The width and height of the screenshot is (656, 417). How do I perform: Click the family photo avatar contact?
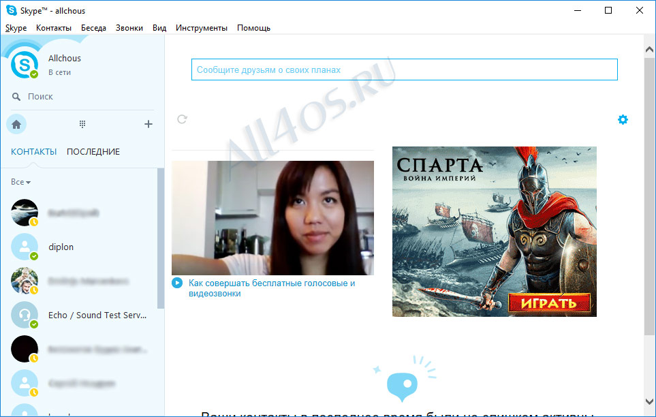pos(25,281)
